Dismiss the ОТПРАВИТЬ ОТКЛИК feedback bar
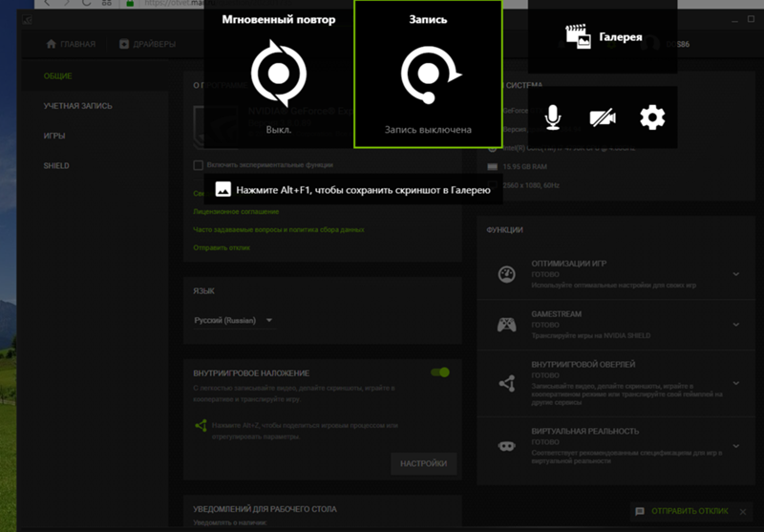This screenshot has height=532, width=764. pyautogui.click(x=743, y=512)
